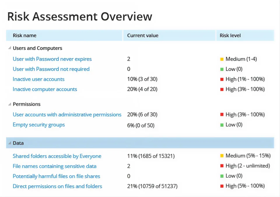Click red High indicator for Inactive user accounts
The height and width of the screenshot is (197, 280).
click(222, 79)
